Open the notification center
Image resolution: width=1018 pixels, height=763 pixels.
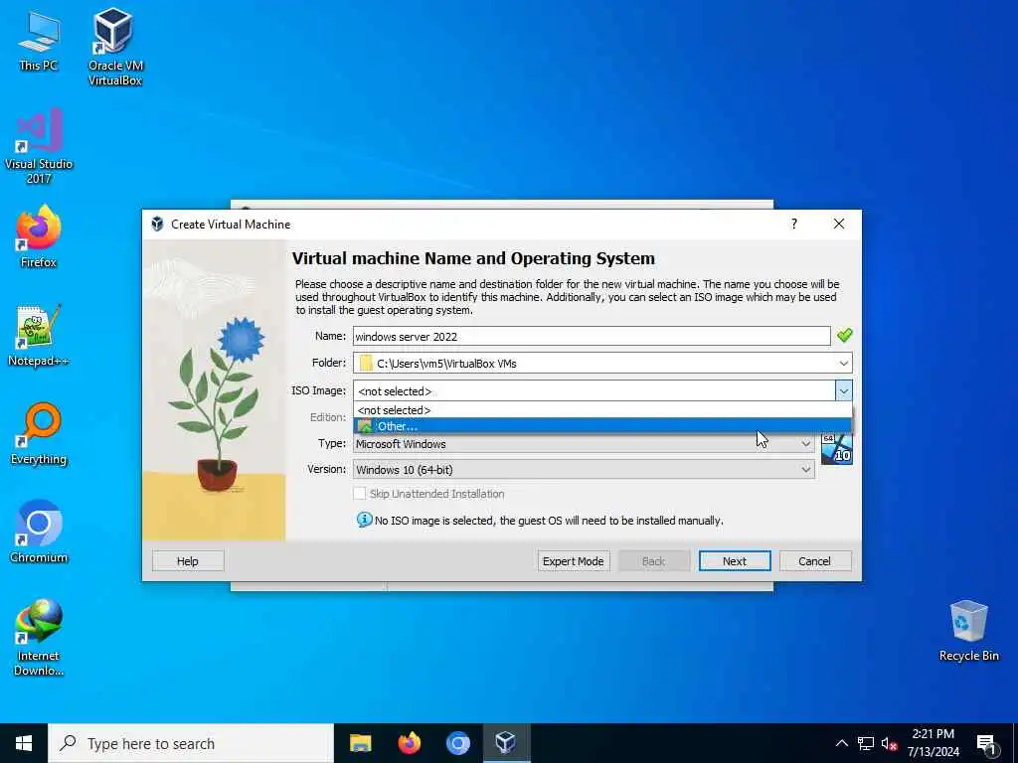point(986,743)
